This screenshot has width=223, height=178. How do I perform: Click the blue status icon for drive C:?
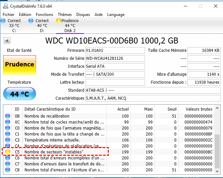pyautogui.click(x=3, y=21)
